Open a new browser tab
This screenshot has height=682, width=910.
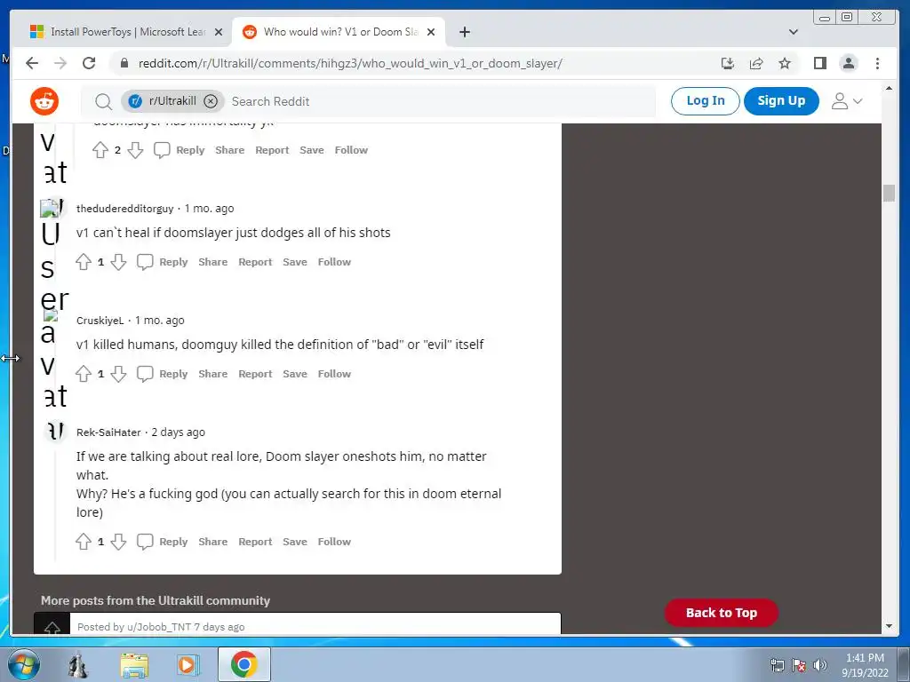point(464,33)
